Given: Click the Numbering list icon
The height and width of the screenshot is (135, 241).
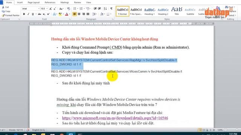Looking at the screenshot, I should coord(81,9).
